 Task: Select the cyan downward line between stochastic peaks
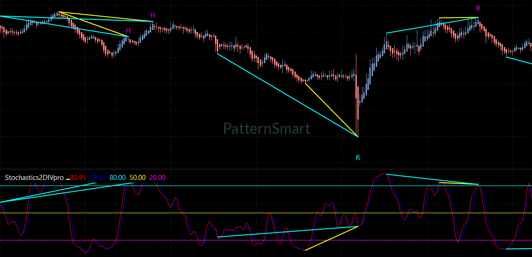pyautogui.click(x=432, y=179)
